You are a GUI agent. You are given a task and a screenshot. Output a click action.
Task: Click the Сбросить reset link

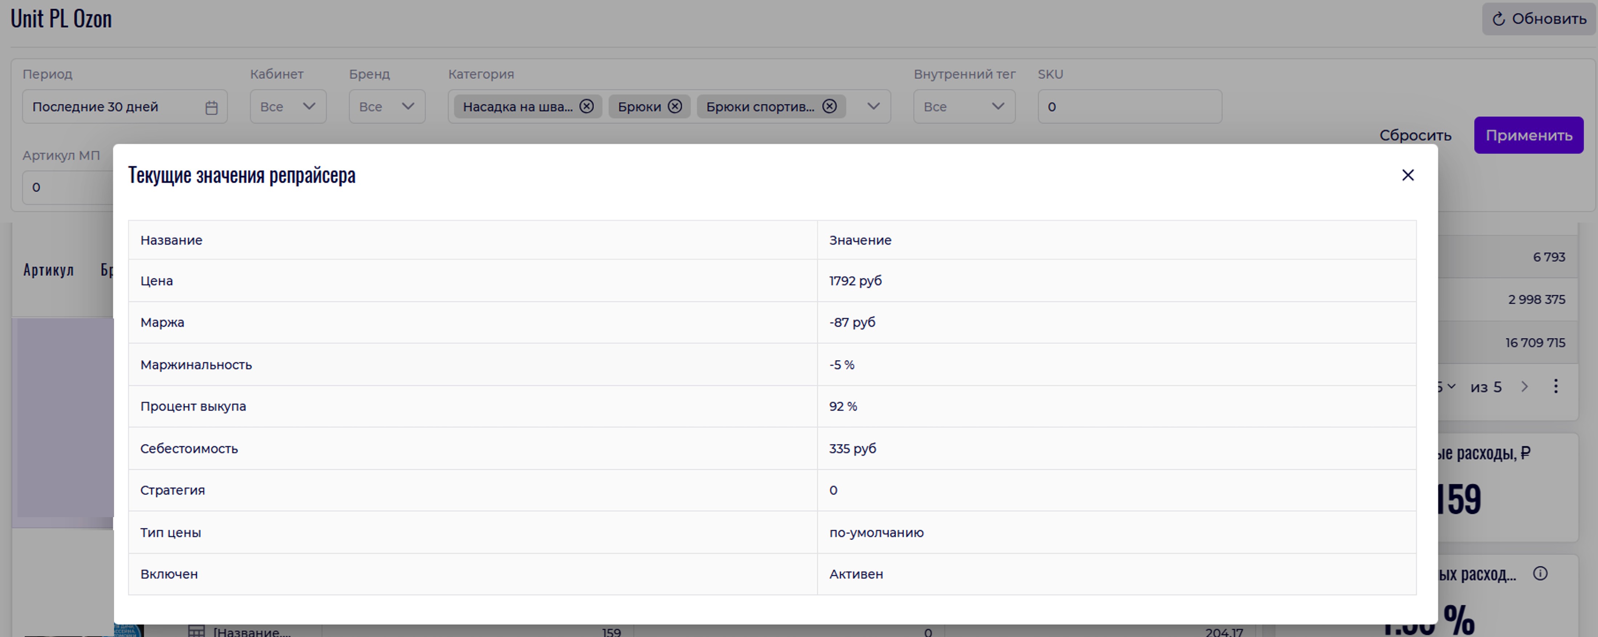pyautogui.click(x=1415, y=135)
